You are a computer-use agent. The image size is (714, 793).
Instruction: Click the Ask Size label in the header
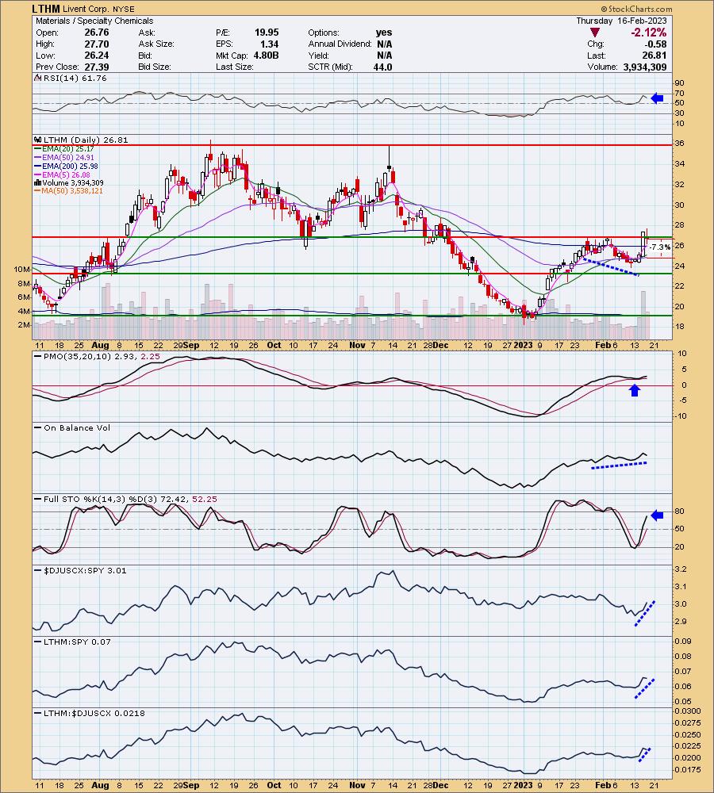[x=155, y=44]
